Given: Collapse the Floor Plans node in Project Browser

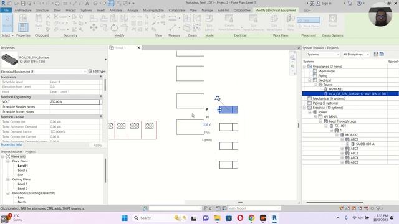Looking at the screenshot, I should 8,161.
